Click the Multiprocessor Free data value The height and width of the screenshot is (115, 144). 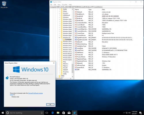coord(108,33)
